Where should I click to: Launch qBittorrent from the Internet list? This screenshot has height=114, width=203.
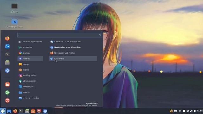click(73, 59)
